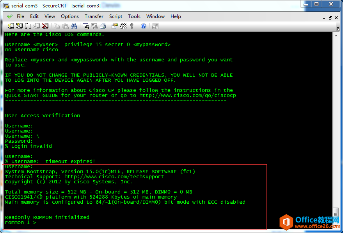The height and width of the screenshot is (233, 343).
Task: Minimize the SecureCRT main window
Action: [x=306, y=4]
